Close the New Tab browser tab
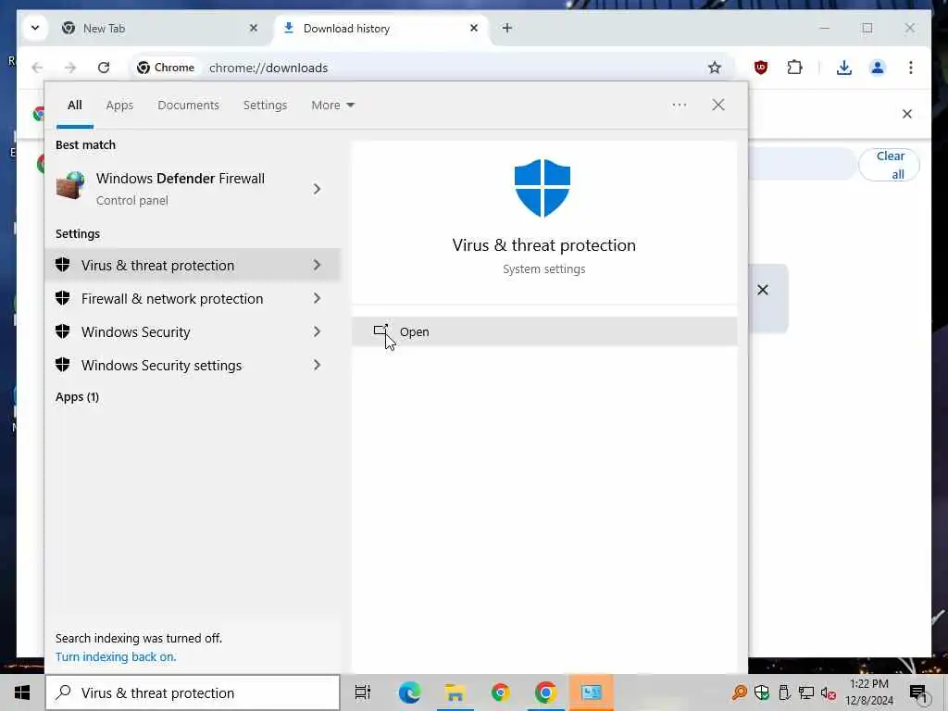Screen dimensions: 948x711 tap(254, 28)
